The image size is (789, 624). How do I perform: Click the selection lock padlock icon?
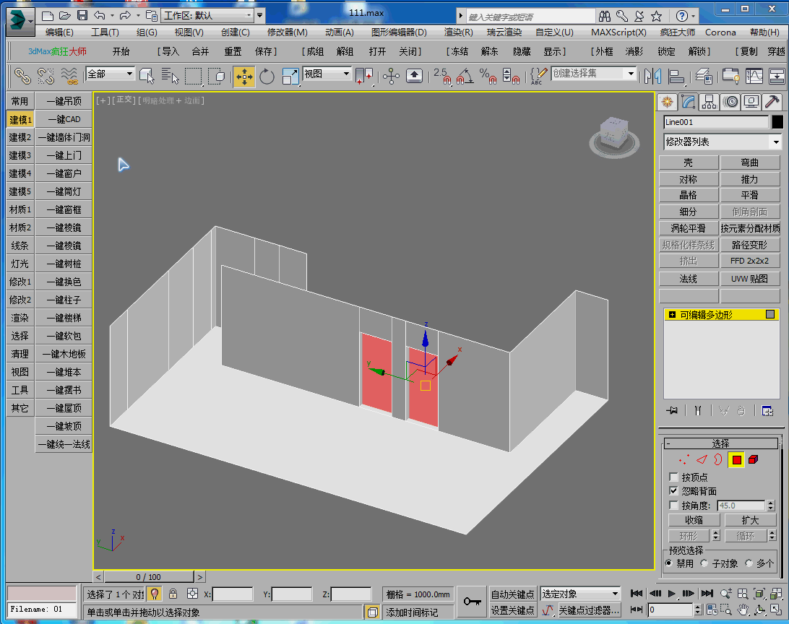173,594
